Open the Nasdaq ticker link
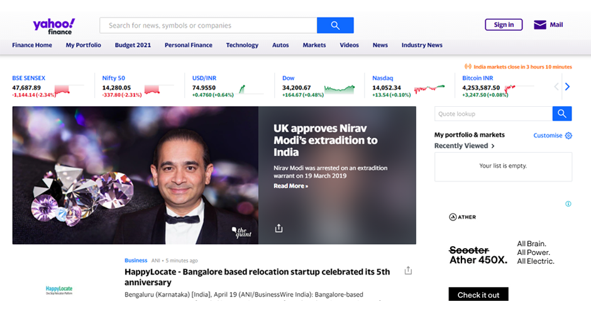 click(382, 78)
